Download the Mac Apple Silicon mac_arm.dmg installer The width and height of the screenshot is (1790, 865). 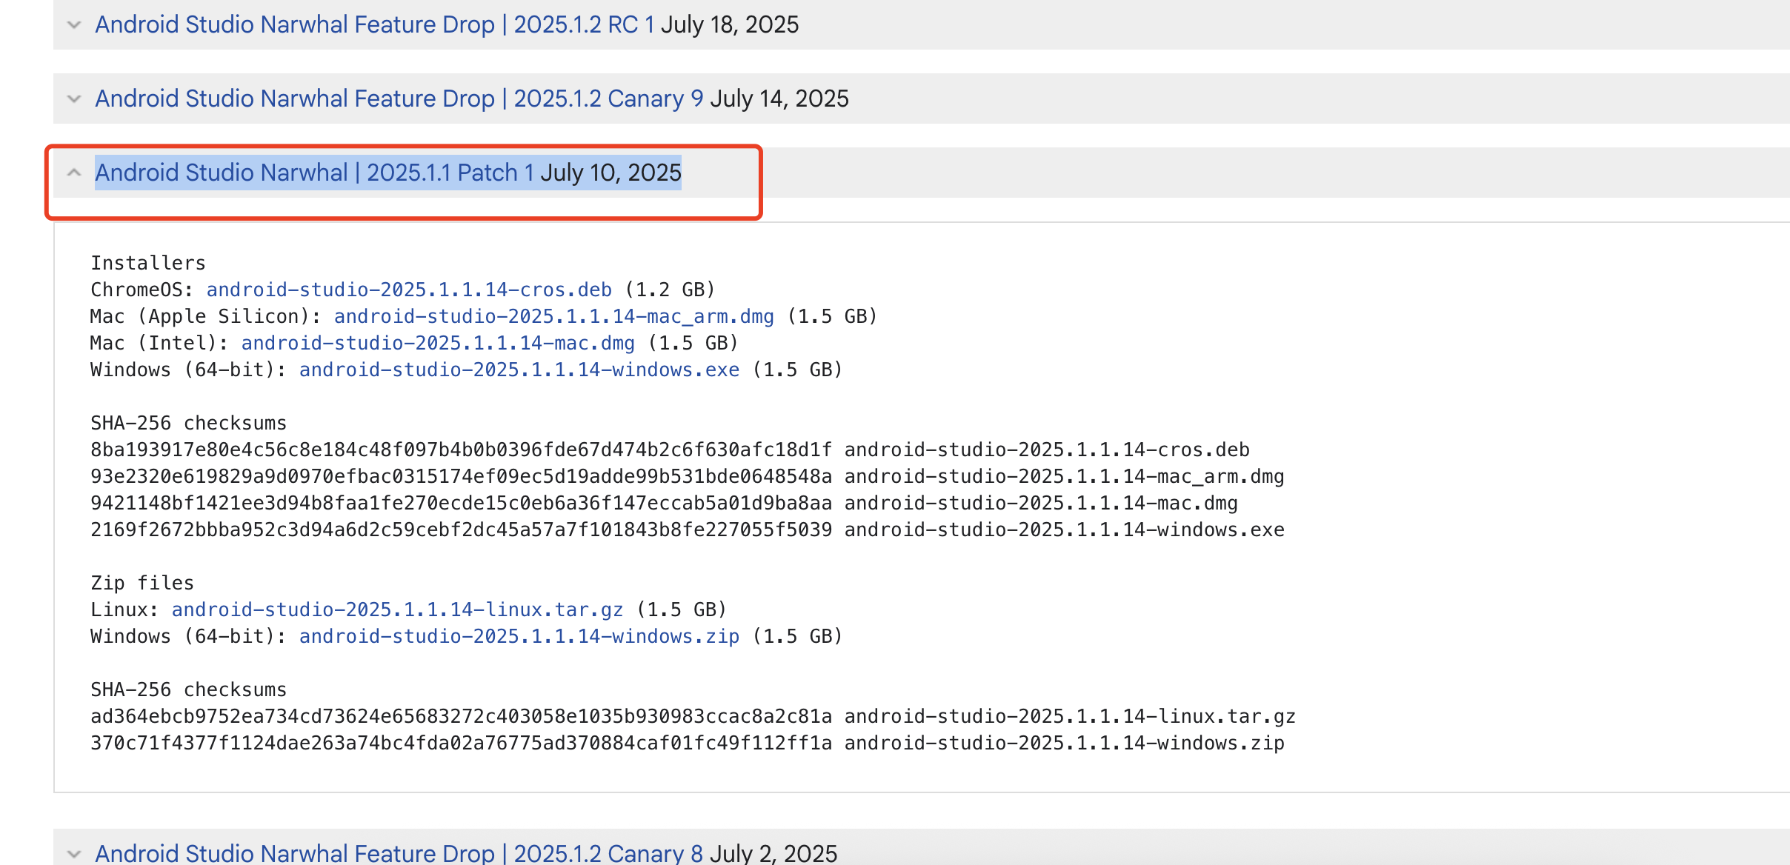(554, 316)
